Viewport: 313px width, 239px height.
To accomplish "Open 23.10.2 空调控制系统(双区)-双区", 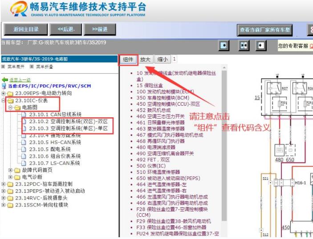I will tap(68, 121).
